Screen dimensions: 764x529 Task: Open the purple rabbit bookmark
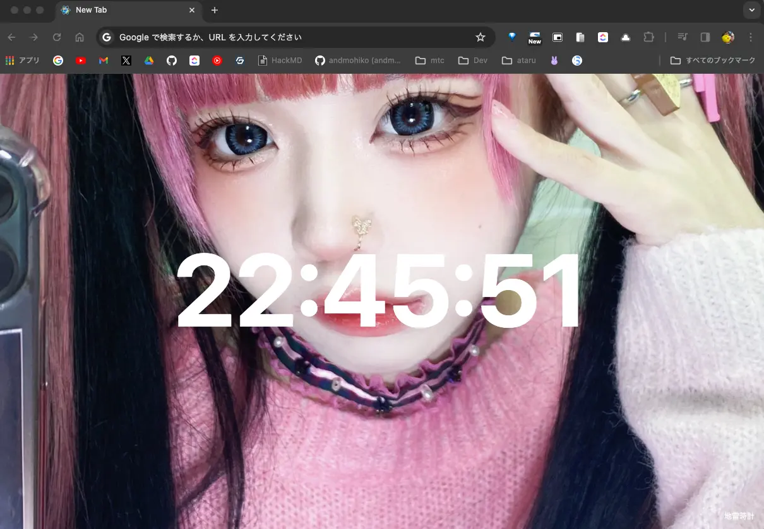point(554,61)
